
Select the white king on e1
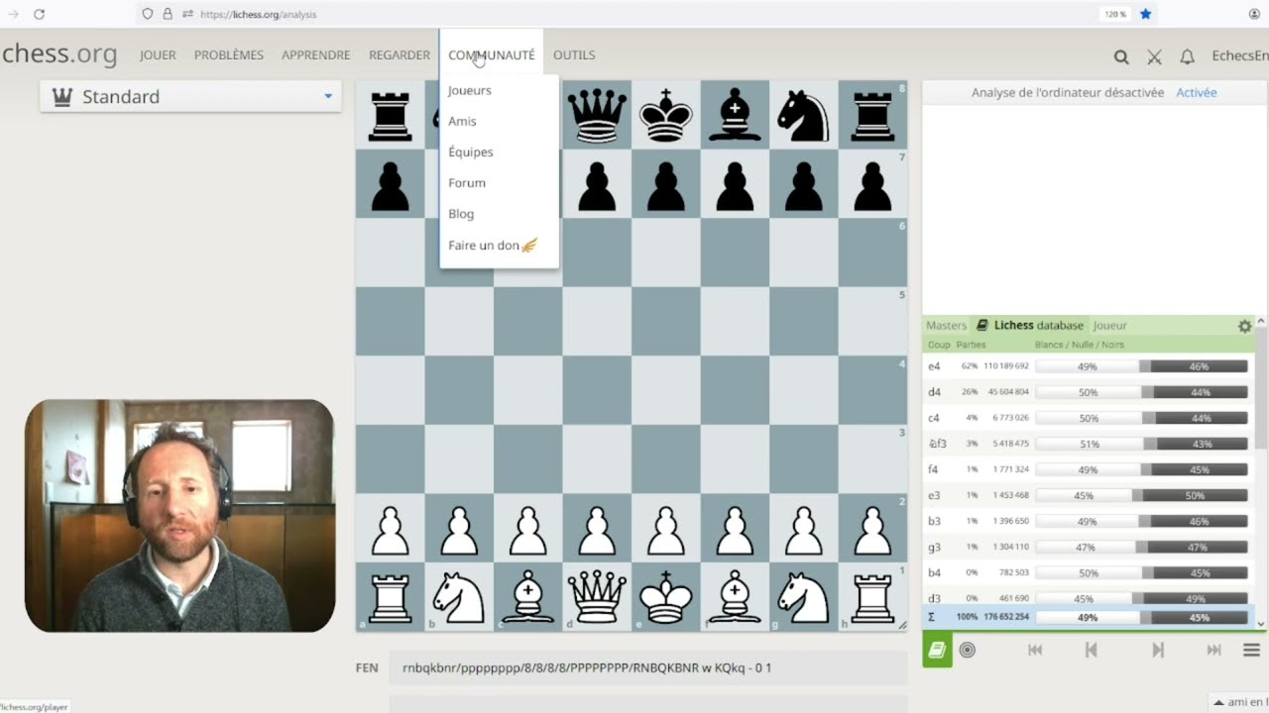[x=665, y=597]
